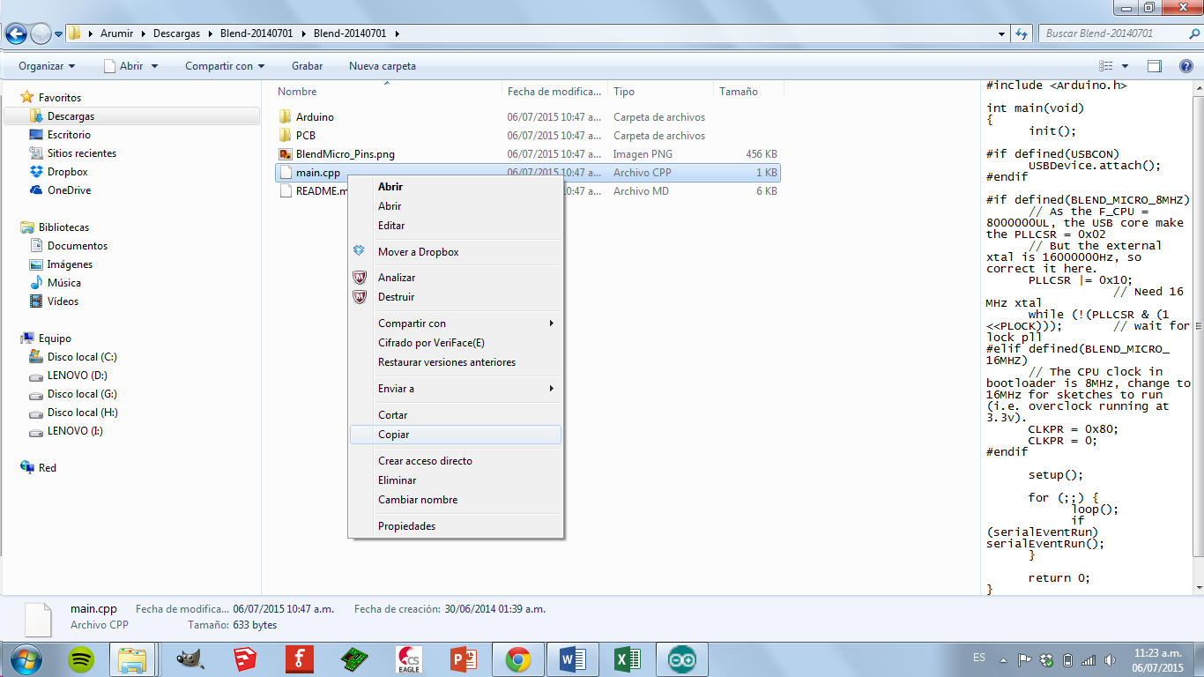
Task: Select Editar from the context menu
Action: 456,226
